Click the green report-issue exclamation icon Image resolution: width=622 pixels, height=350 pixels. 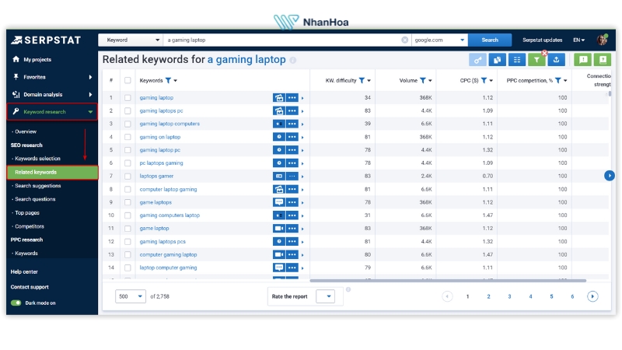point(583,60)
